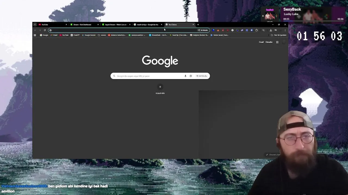Screen dimensions: 348x195
Task: Open the Geliştirici Kontrol bookmark
Action: [x=199, y=35]
